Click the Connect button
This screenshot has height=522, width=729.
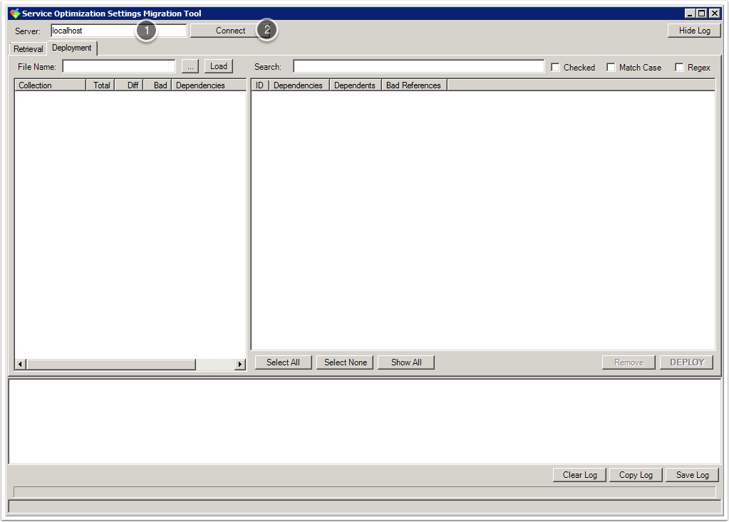click(x=230, y=31)
